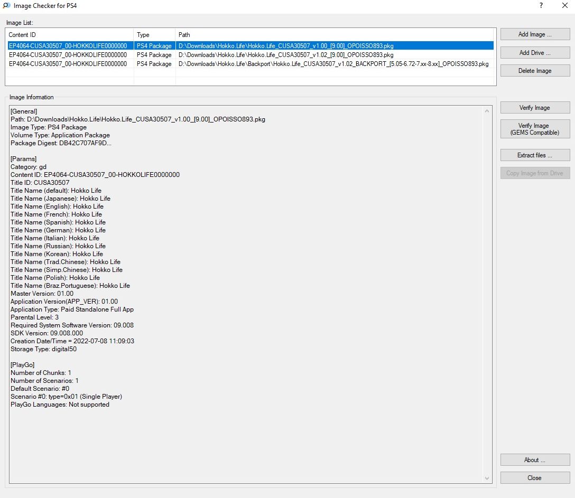Click the Default Scenario: #0 line
Viewport: 575px width, 498px height.
[40, 389]
